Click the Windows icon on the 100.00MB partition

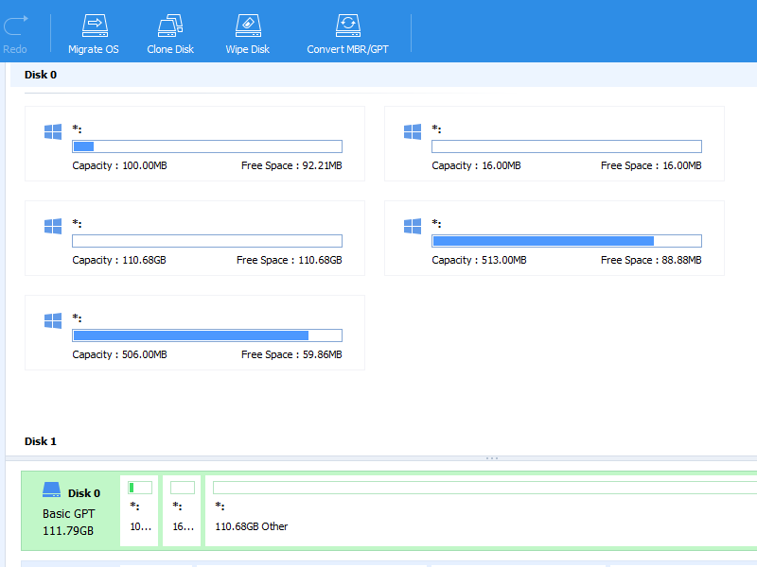(x=53, y=132)
